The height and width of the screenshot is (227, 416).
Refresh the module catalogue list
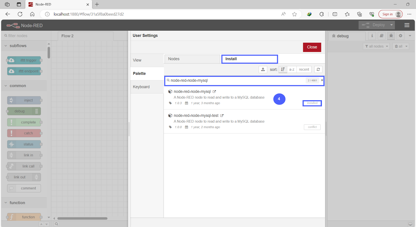(318, 69)
